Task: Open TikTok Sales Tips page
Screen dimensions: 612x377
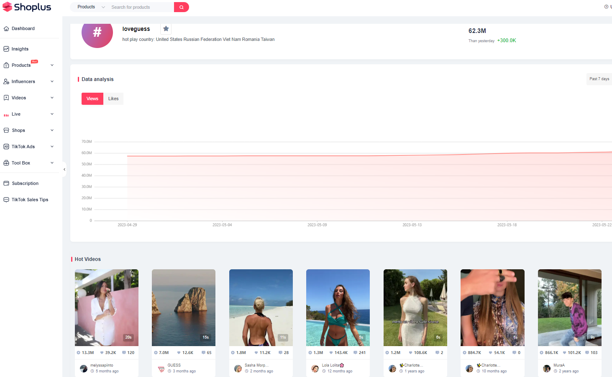Action: pyautogui.click(x=29, y=200)
